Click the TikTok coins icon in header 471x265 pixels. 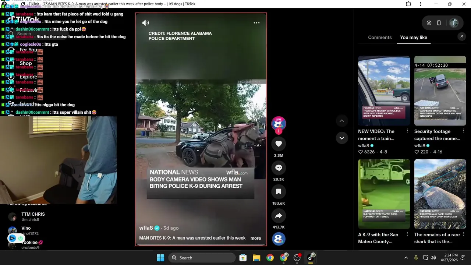point(429,23)
